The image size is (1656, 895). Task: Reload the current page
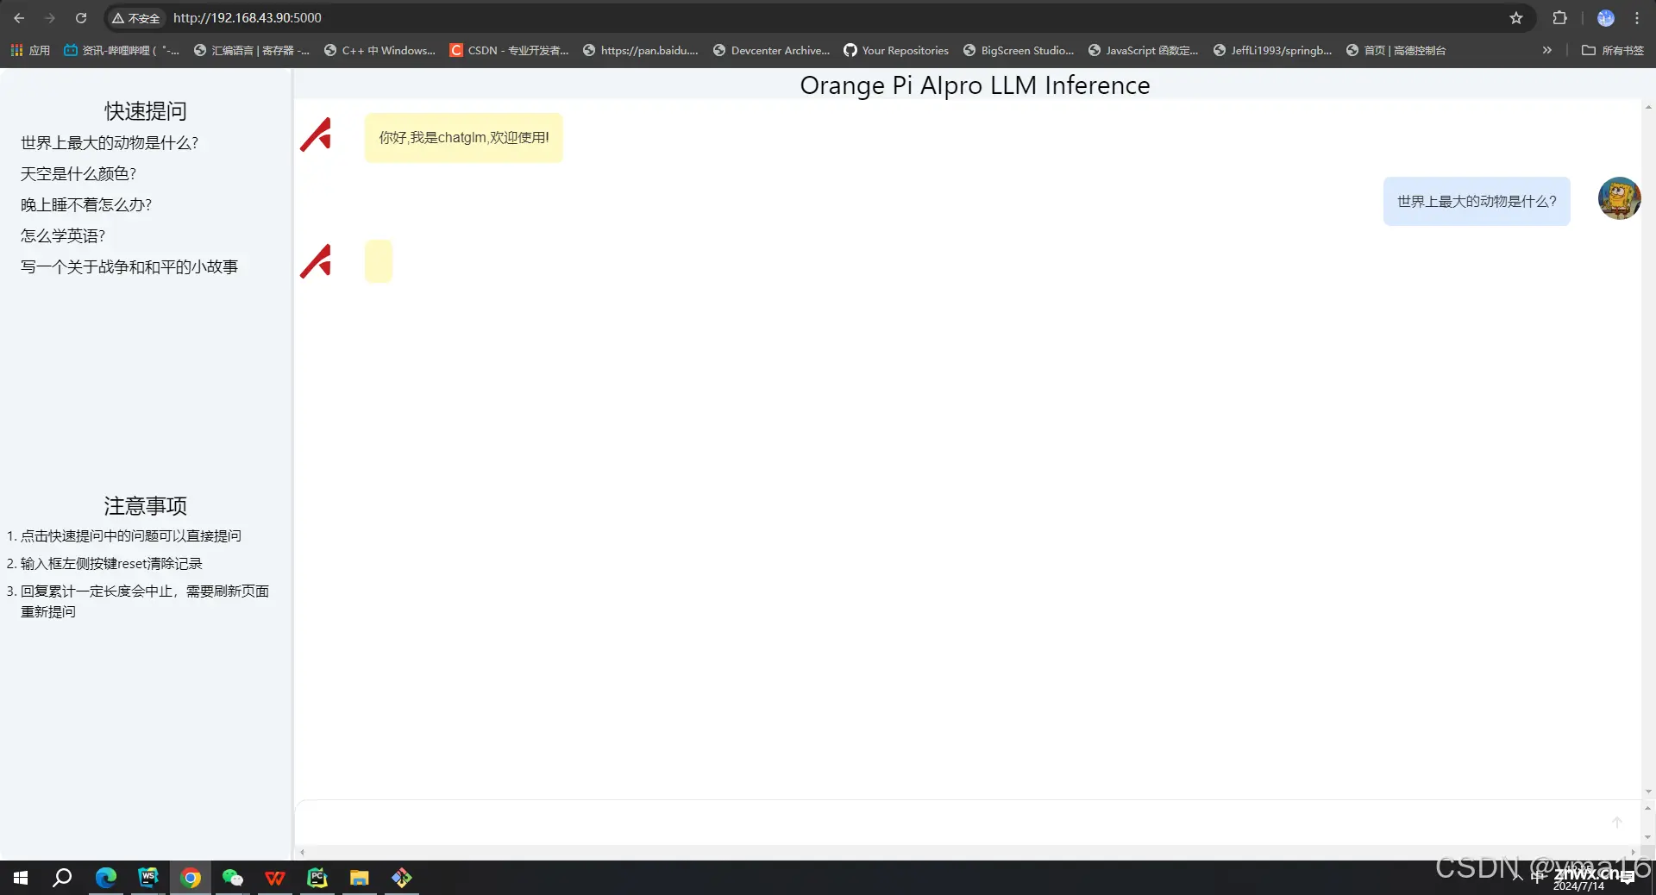coord(81,18)
